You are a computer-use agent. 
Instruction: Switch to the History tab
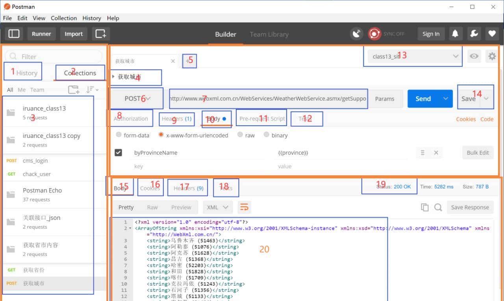coord(26,73)
